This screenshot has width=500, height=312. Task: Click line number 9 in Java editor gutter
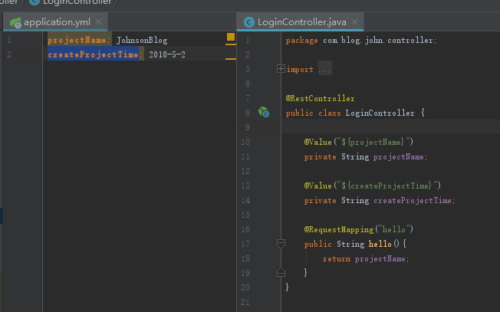pyautogui.click(x=248, y=127)
